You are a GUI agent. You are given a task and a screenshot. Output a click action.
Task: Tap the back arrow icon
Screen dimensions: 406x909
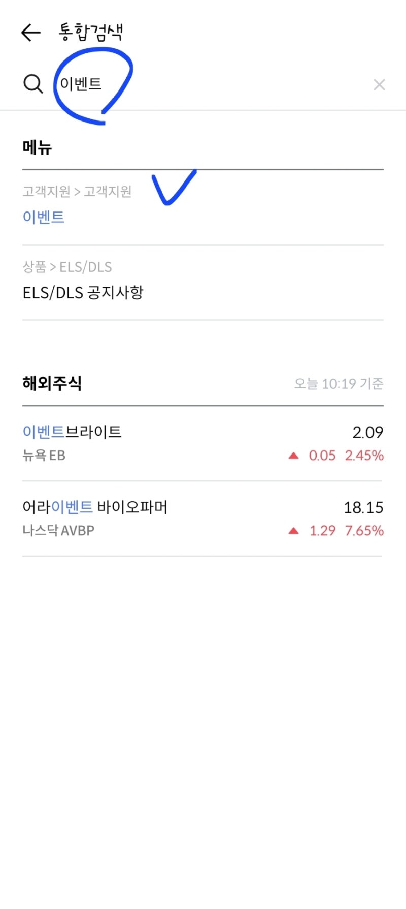pyautogui.click(x=31, y=33)
